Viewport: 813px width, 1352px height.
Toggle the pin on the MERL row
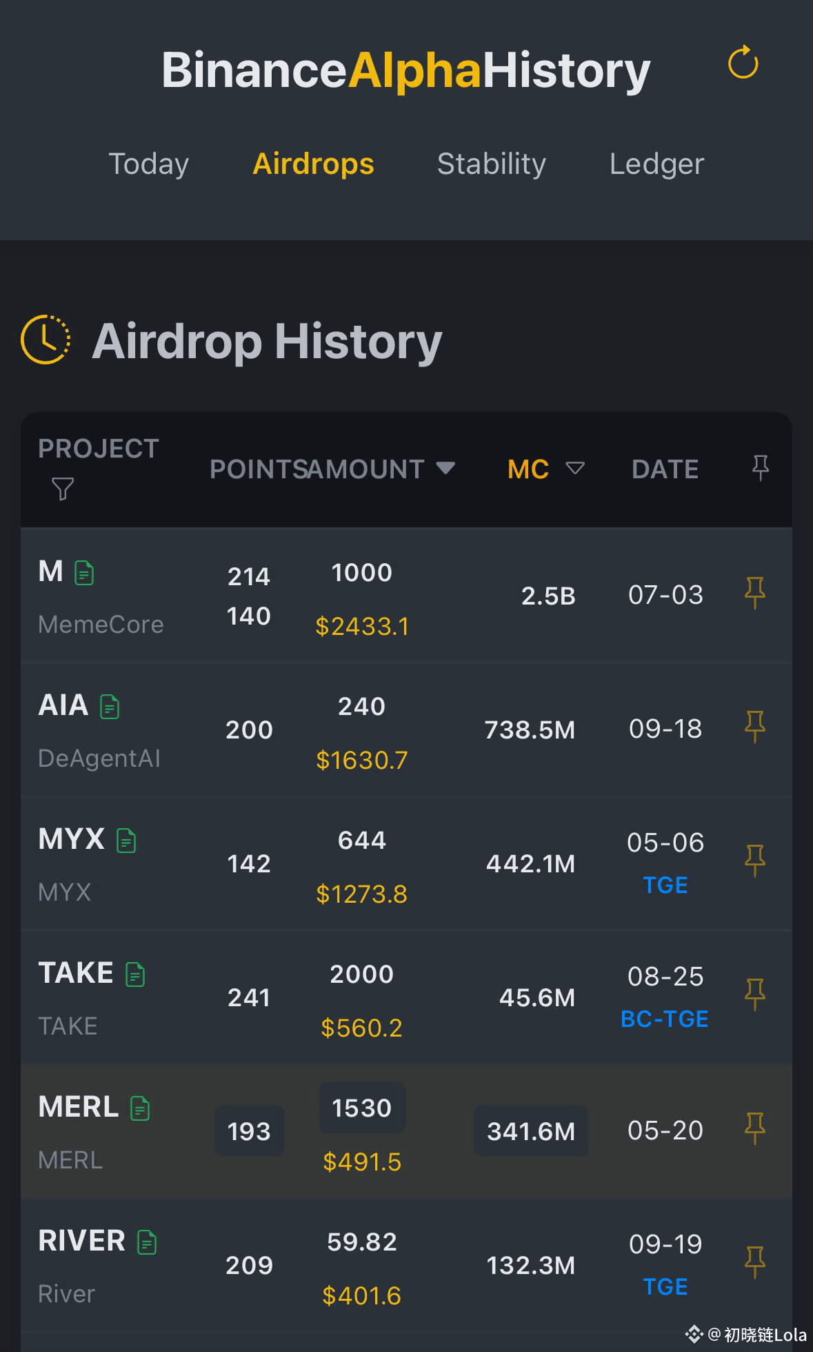[x=755, y=1128]
